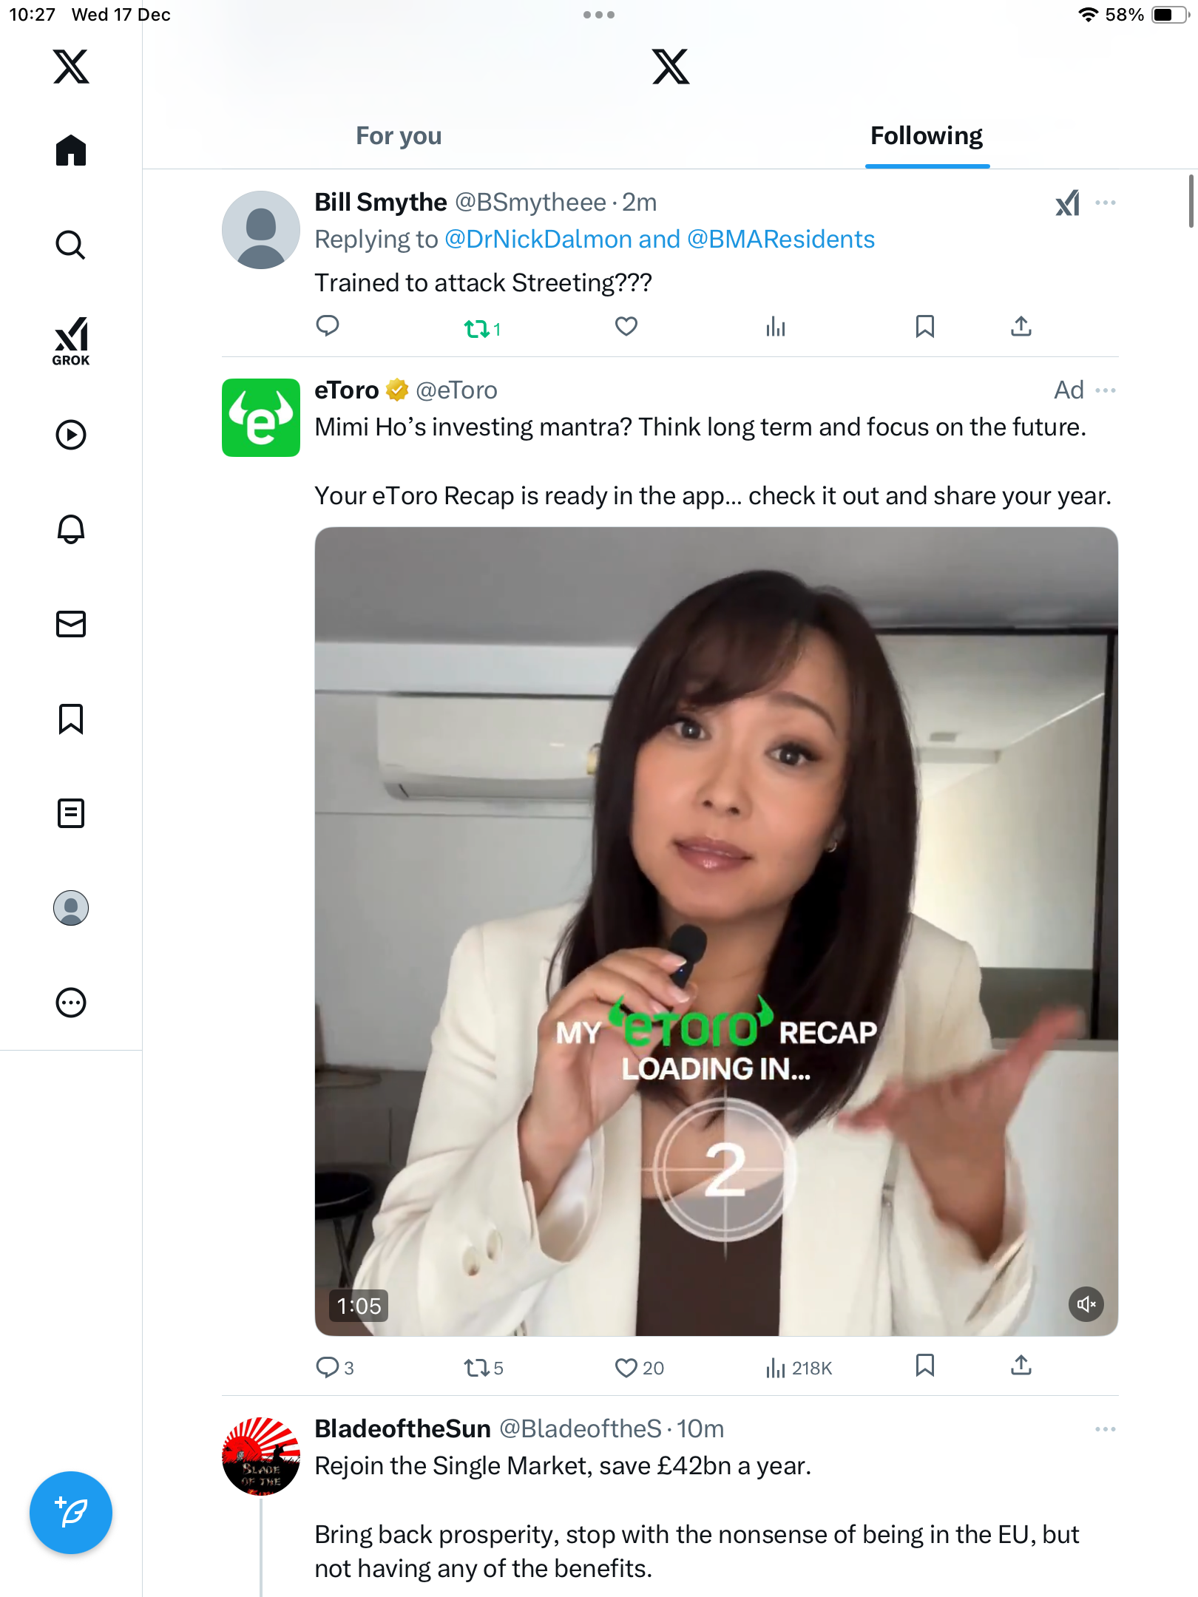Open the Video tab play icon
The height and width of the screenshot is (1597, 1198).
tap(71, 435)
